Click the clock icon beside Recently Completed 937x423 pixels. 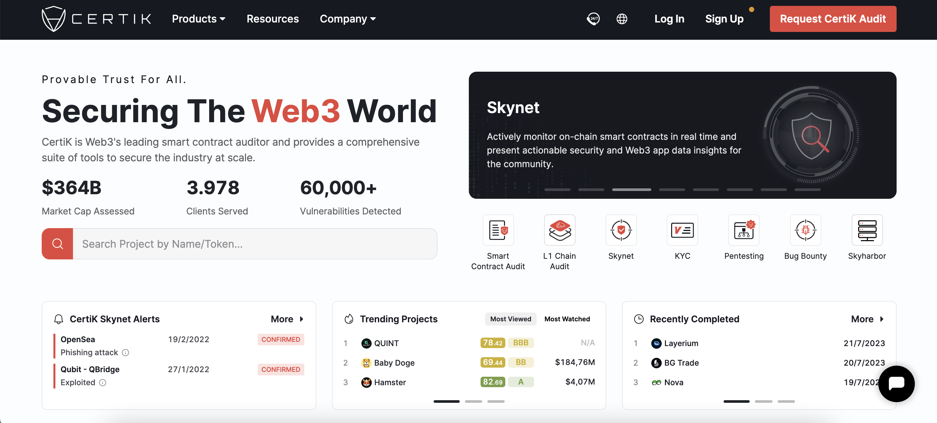coord(639,319)
